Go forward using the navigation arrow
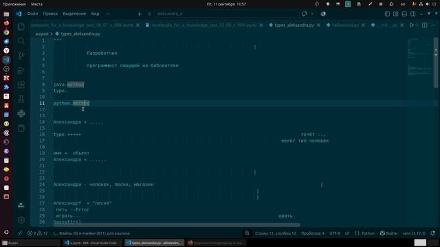This screenshot has height=247, width=440. tap(149, 14)
